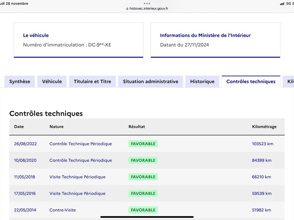Tap the histovec.interieur.gouv.fr address bar
Image resolution: width=294 pixels, height=220 pixels.
point(147,8)
